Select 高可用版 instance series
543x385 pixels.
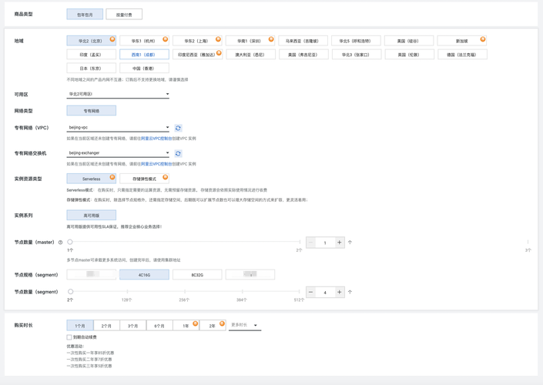click(x=91, y=216)
